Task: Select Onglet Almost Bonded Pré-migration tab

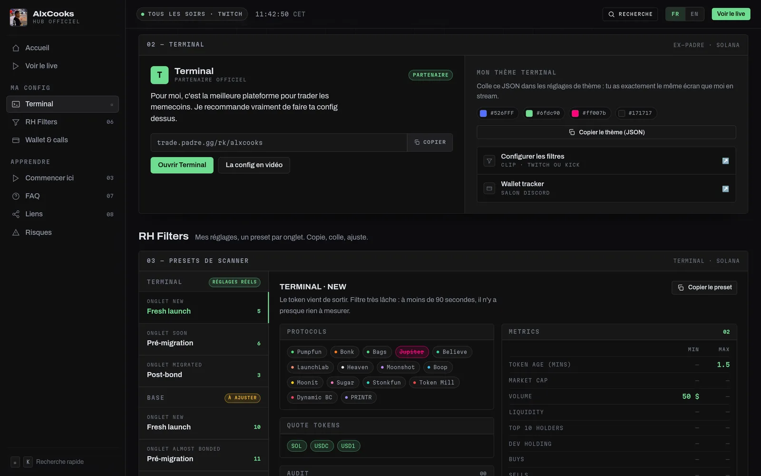Action: [x=204, y=455]
